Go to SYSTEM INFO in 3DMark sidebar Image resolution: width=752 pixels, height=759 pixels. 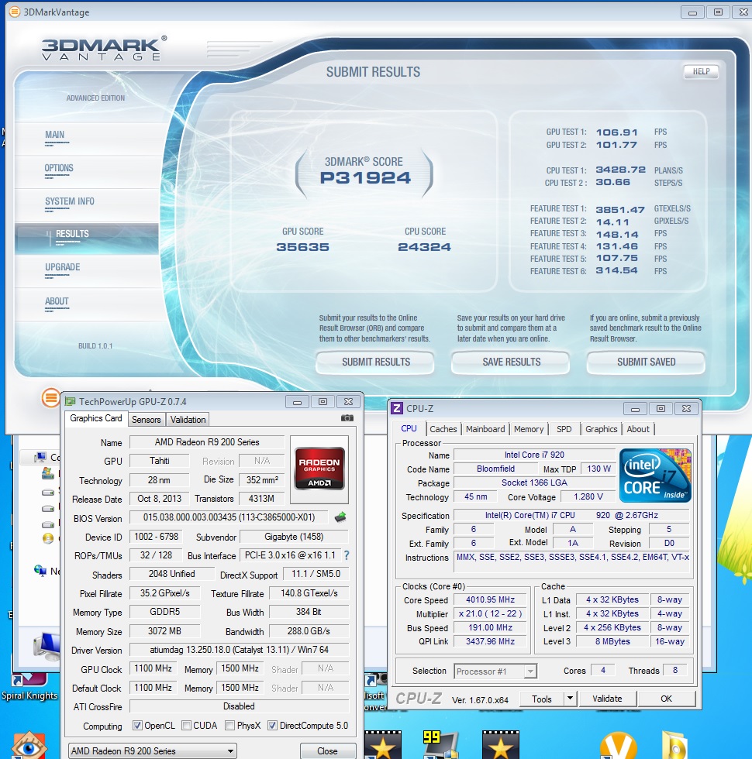pos(70,201)
